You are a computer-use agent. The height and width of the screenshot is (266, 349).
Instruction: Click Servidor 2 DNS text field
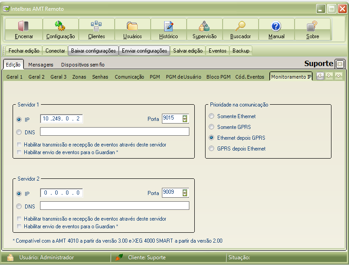coord(115,205)
